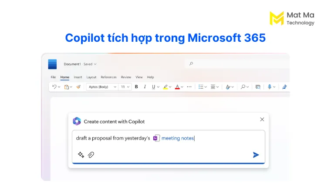Click the Word app icon
The width and height of the screenshot is (331, 187).
pyautogui.click(x=52, y=64)
